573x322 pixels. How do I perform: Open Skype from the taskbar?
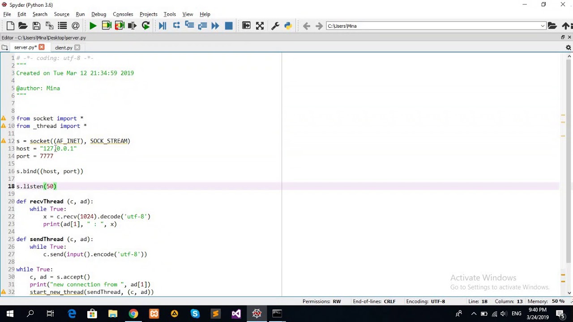pos(195,314)
